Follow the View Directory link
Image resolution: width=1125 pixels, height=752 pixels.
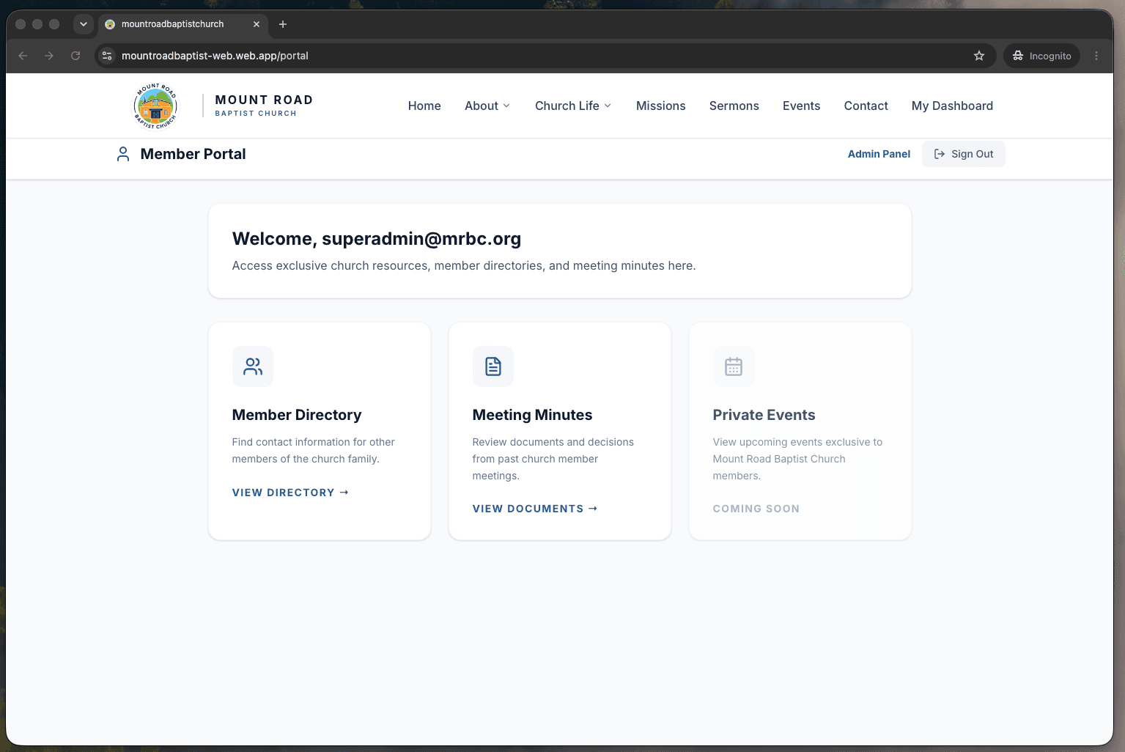point(290,493)
